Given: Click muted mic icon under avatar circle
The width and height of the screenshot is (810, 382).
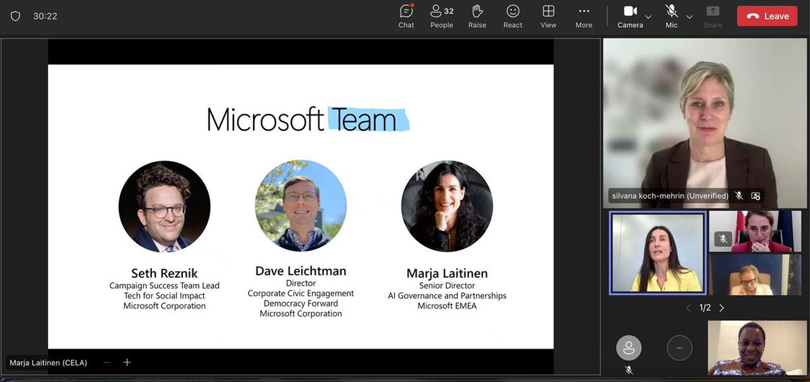Looking at the screenshot, I should [629, 370].
